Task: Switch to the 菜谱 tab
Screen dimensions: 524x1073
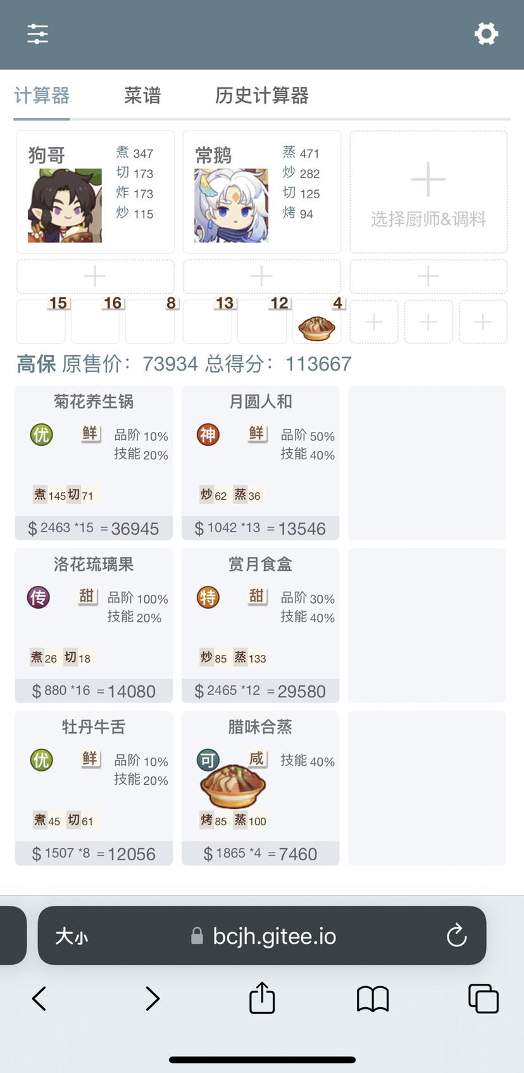Action: [x=142, y=96]
